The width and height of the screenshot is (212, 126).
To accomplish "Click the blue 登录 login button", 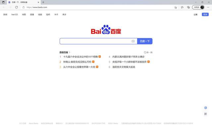I will [205, 15].
